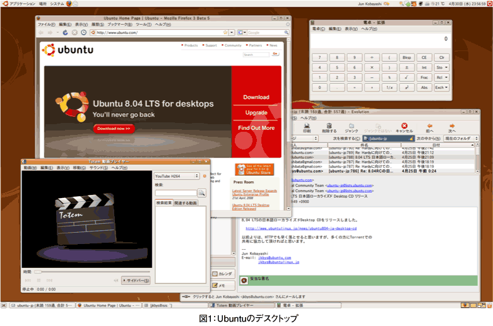Click the CE key on calculator
493x326 pixels.
click(x=424, y=57)
